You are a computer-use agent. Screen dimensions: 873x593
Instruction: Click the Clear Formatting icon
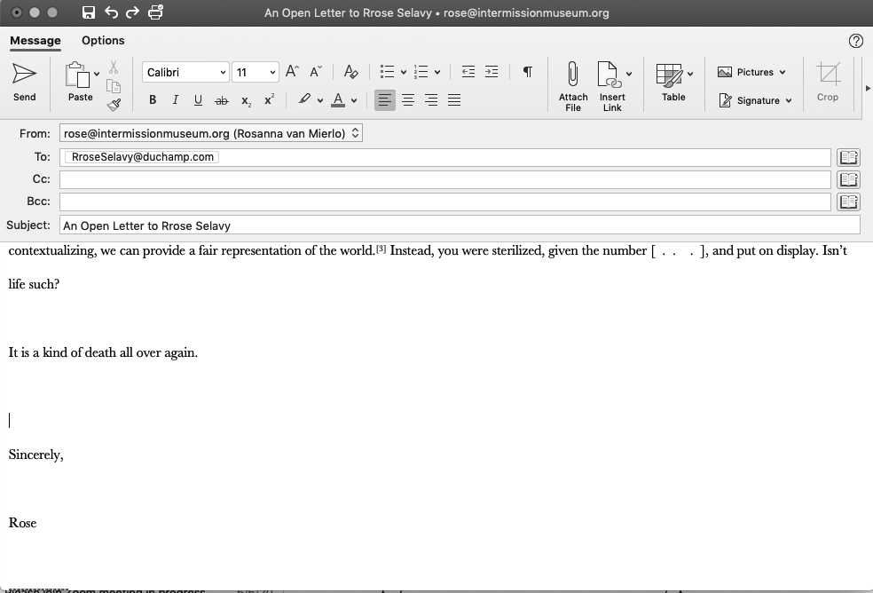(x=350, y=72)
